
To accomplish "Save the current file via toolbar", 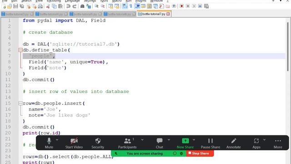I will pos(16,6).
